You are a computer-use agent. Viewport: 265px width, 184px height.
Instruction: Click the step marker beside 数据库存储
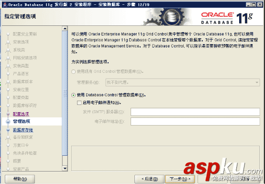pos(8,130)
